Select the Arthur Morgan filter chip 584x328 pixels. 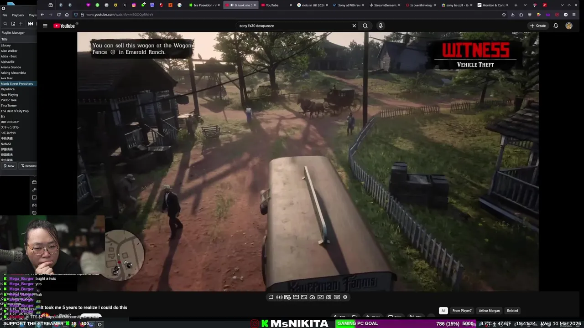(x=489, y=311)
